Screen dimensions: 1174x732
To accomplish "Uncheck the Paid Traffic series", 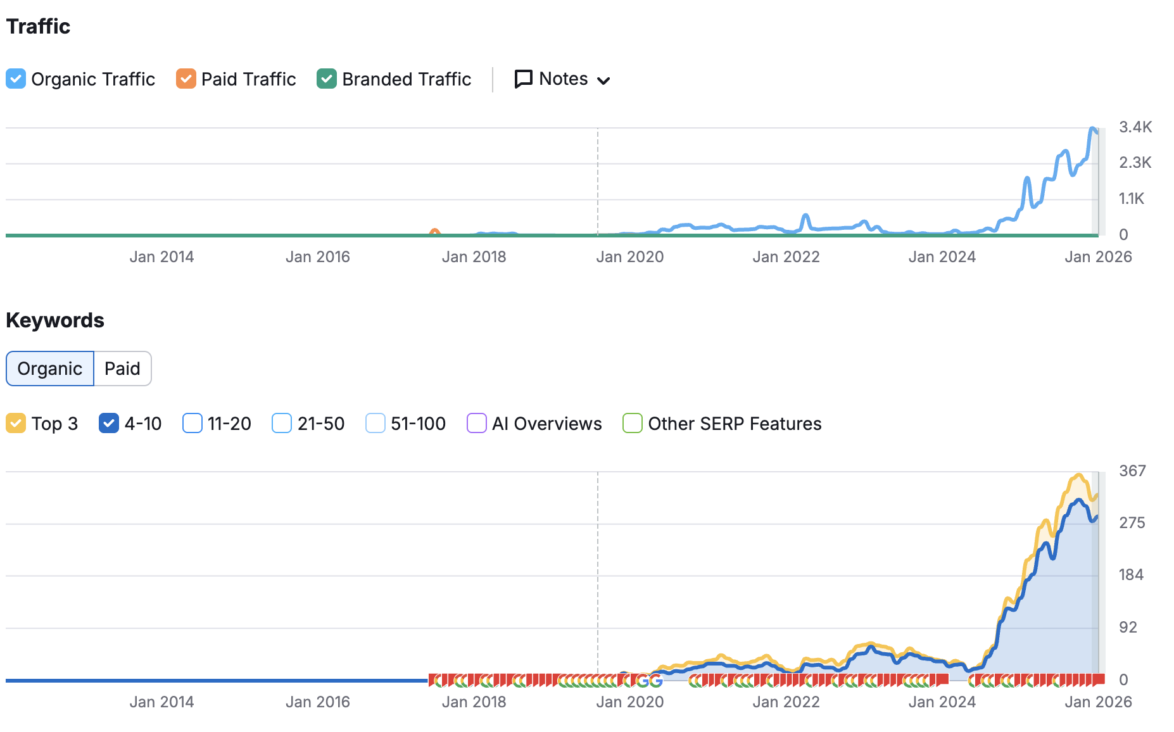I will 186,79.
